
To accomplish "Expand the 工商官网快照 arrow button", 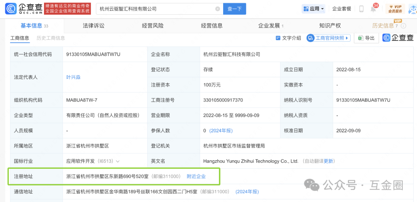I will (x=347, y=38).
